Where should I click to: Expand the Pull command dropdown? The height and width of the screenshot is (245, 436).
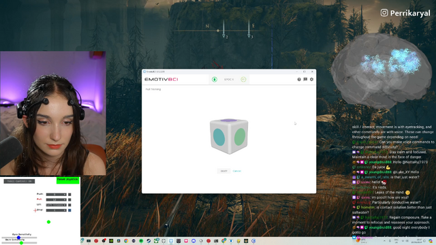click(x=56, y=199)
